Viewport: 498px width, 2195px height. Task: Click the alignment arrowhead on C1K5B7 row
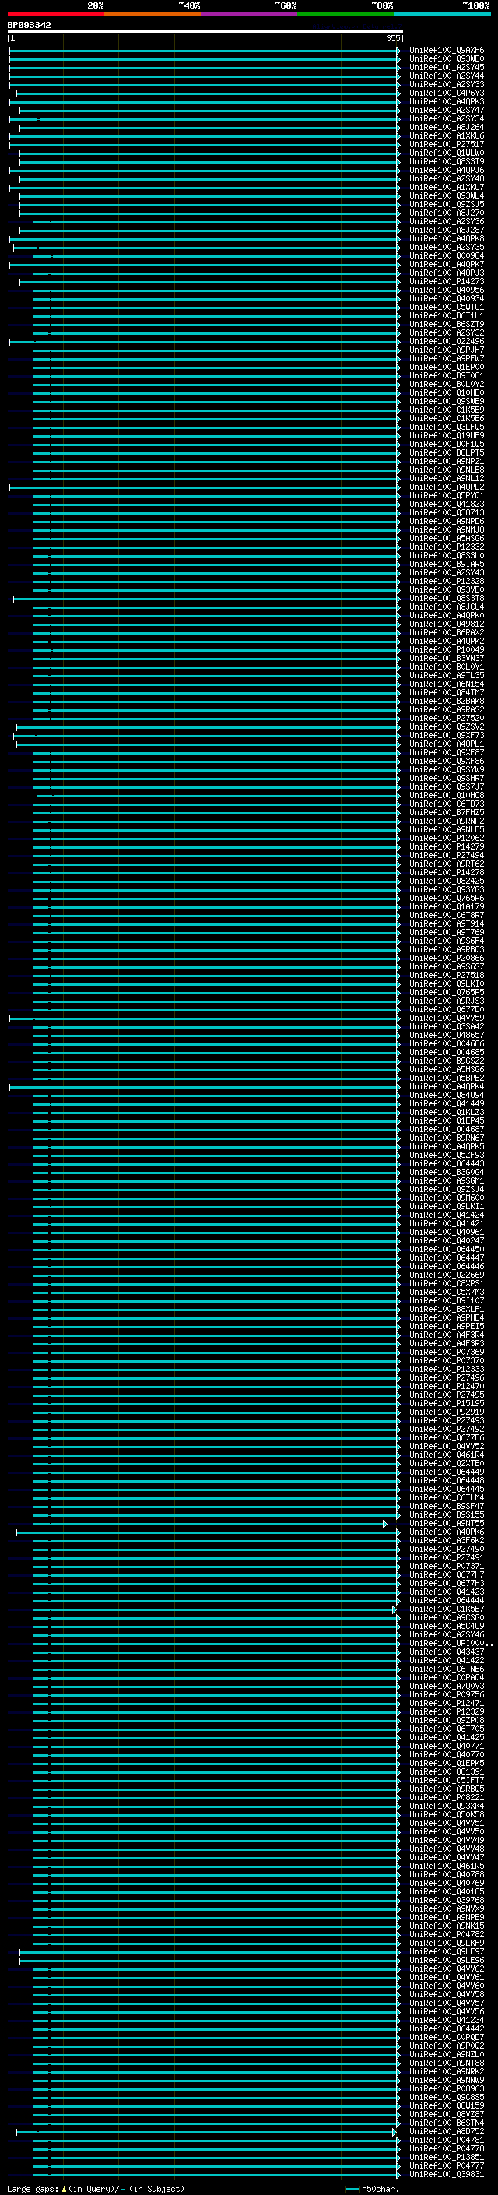tap(395, 1609)
